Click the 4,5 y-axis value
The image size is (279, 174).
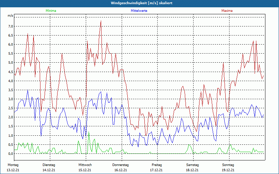pos(11,72)
